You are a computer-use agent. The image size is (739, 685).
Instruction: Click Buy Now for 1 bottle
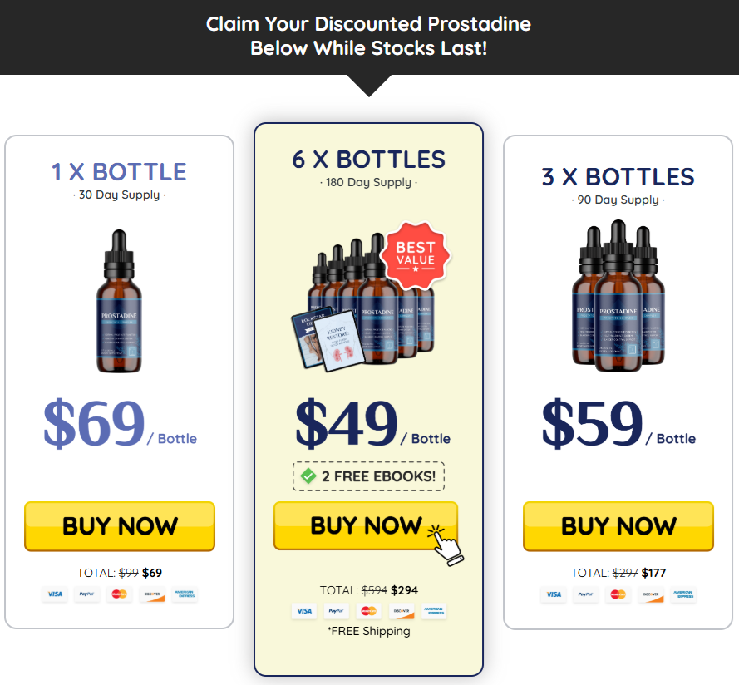coord(120,525)
